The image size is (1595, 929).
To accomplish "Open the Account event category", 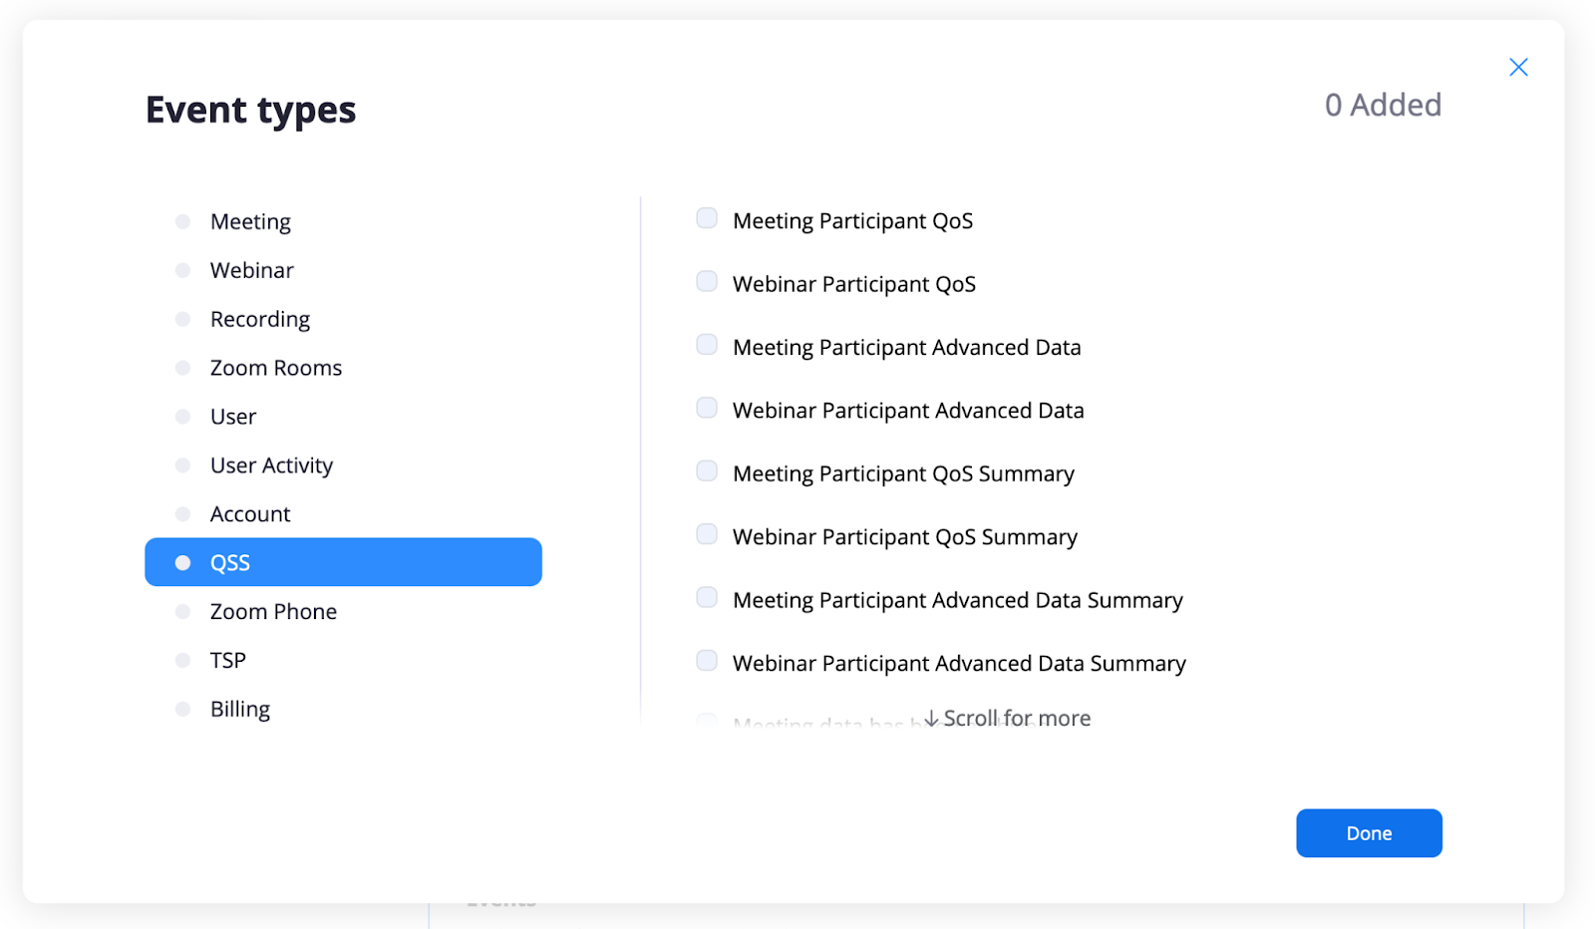I will pyautogui.click(x=249, y=513).
